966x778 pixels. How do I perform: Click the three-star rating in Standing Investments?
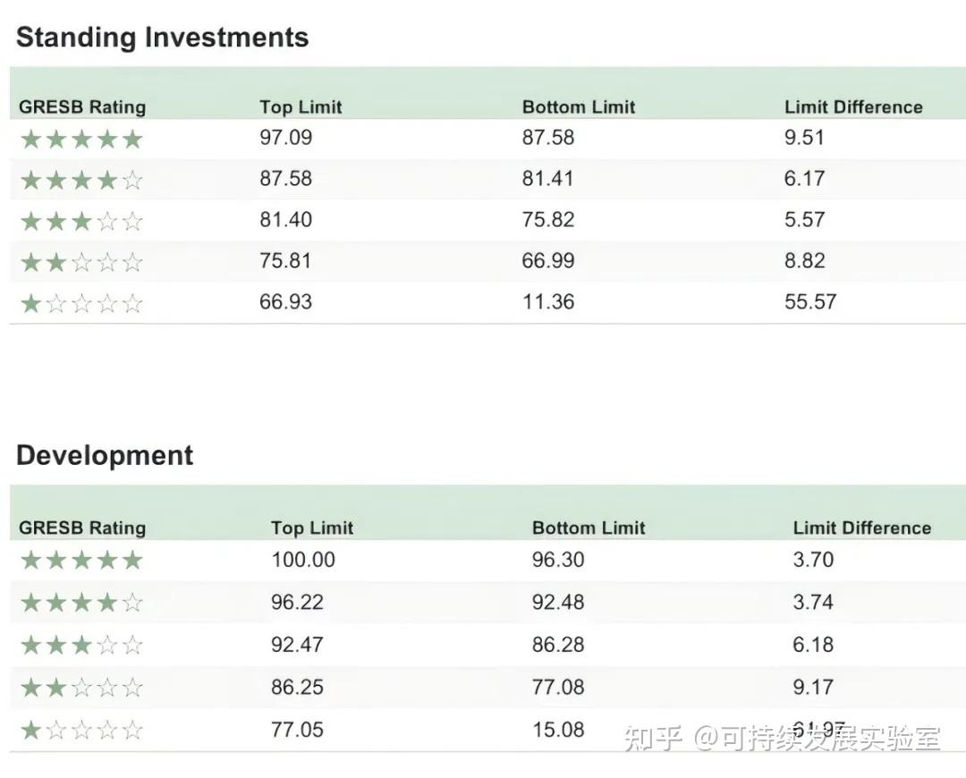click(81, 222)
